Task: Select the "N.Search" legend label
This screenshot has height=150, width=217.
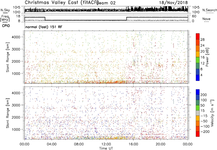Action: pyautogui.click(x=210, y=10)
